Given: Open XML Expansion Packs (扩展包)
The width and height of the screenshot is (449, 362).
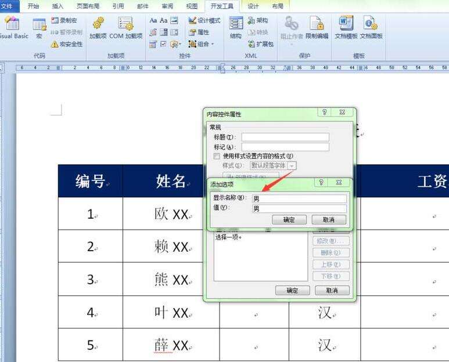Looking at the screenshot, I should pos(261,44).
